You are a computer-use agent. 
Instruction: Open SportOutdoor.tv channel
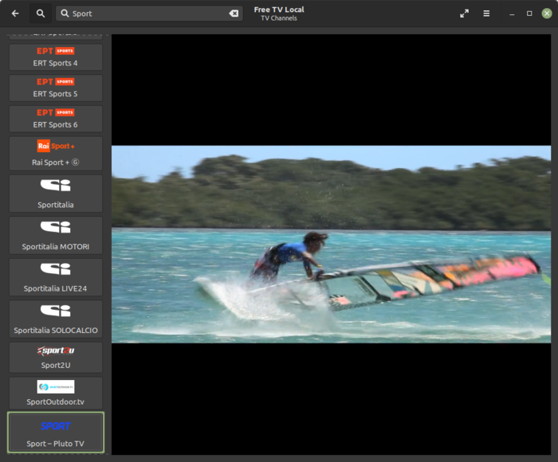(x=56, y=393)
